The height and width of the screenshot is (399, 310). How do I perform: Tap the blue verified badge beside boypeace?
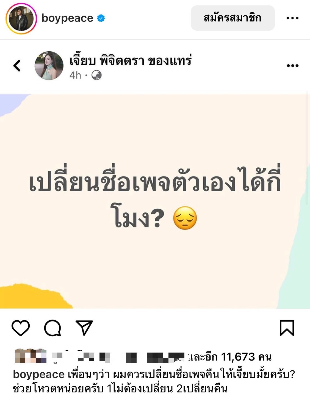101,18
